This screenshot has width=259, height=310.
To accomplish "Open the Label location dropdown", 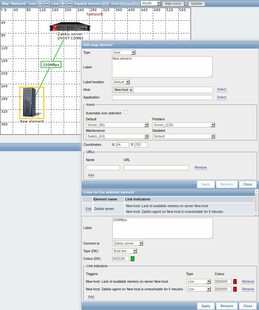I will (121, 82).
